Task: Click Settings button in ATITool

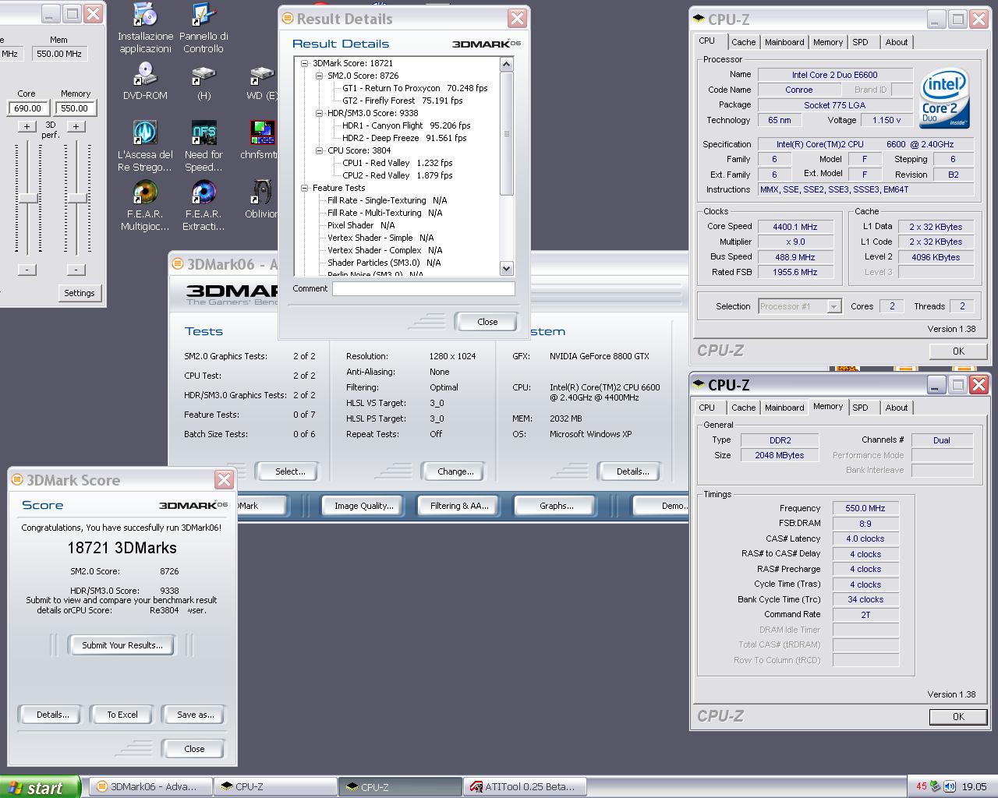Action: click(80, 293)
